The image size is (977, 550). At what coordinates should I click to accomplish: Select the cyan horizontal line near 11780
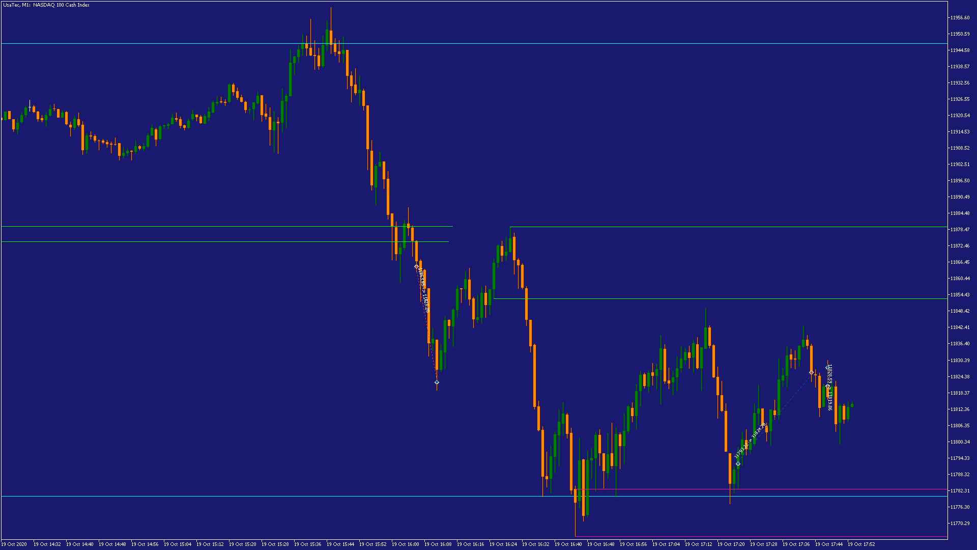pyautogui.click(x=254, y=496)
